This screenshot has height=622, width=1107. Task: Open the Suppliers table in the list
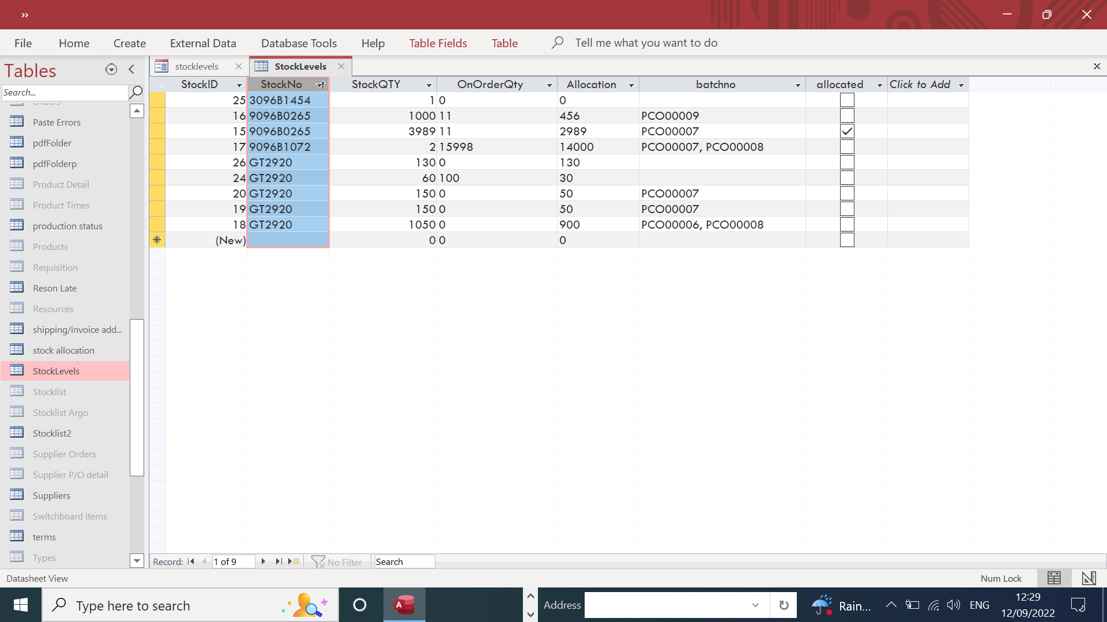tap(51, 495)
